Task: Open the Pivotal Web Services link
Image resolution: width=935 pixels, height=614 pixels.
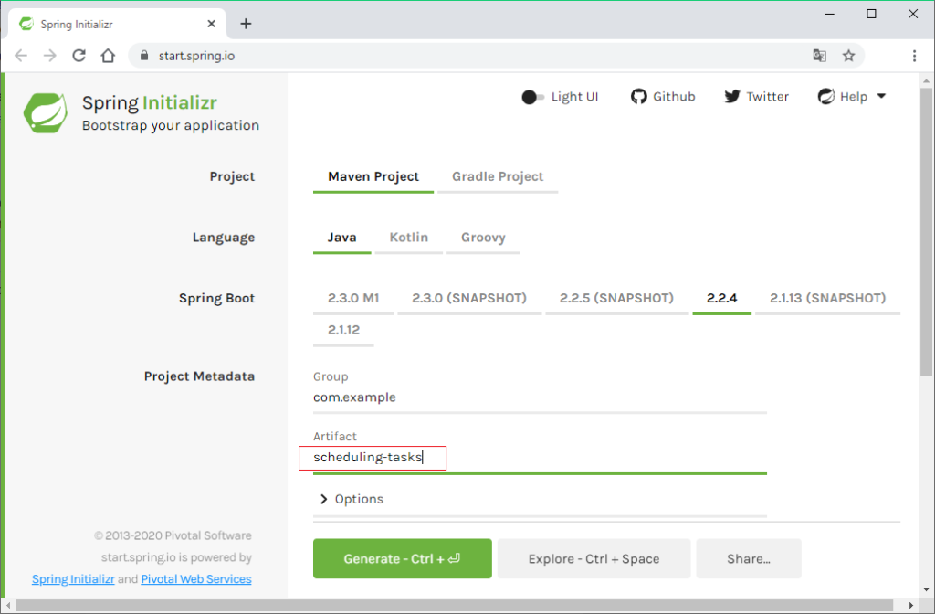Action: [x=195, y=578]
